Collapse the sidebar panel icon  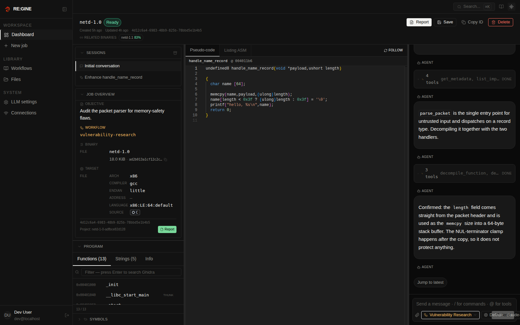64,9
